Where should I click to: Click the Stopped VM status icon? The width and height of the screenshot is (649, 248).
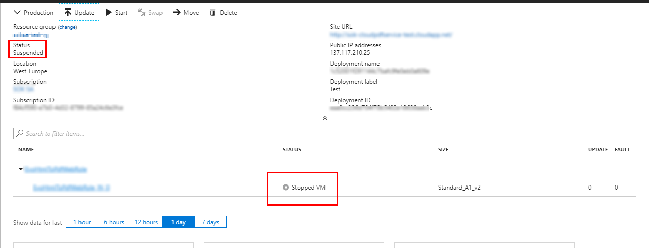pyautogui.click(x=286, y=188)
